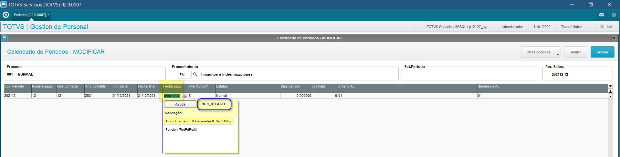The image size is (620, 157).
Task: Select the 31/12/2021 Fecha final cell
Action: [150, 96]
